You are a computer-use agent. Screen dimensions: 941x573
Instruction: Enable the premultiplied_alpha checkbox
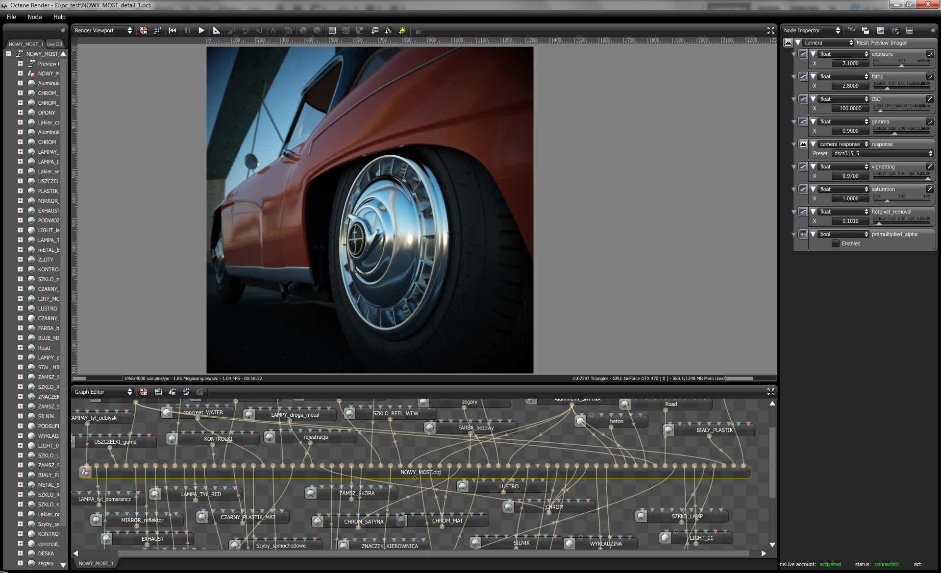836,243
